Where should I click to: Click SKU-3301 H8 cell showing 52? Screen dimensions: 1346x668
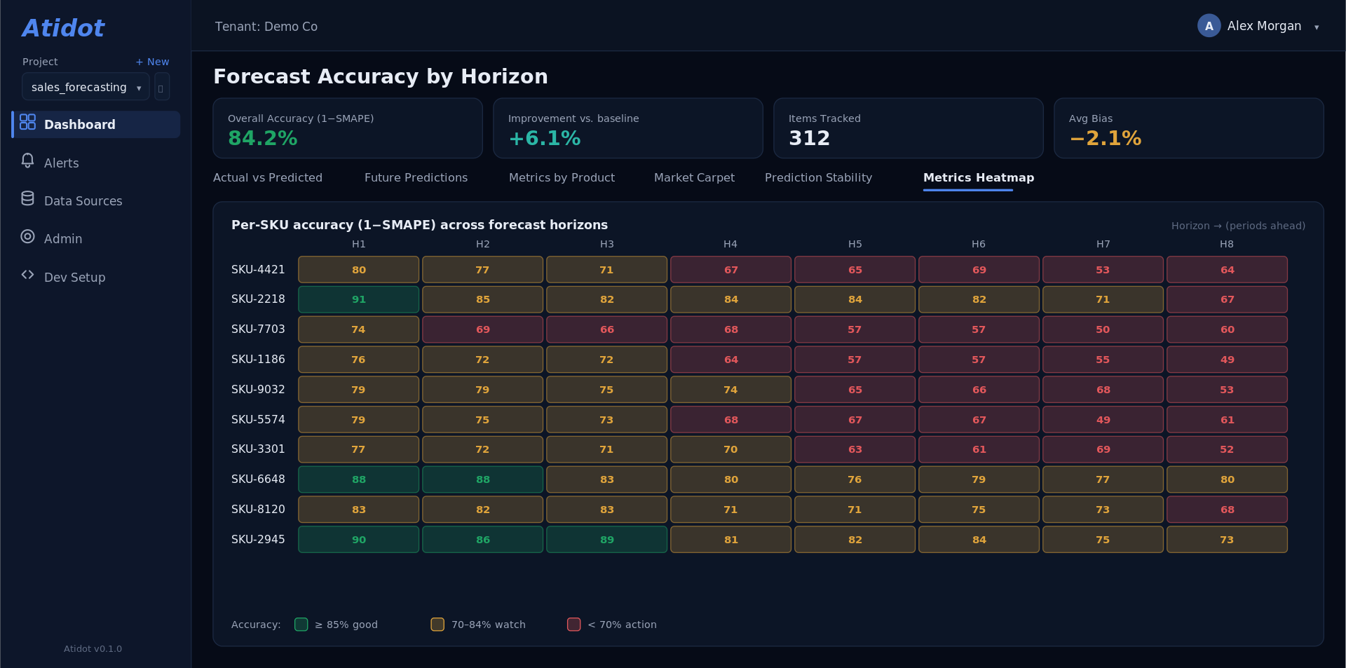coord(1227,449)
